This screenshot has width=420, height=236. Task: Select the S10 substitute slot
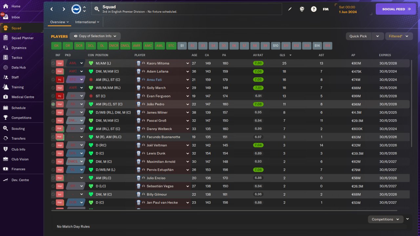coord(276,46)
